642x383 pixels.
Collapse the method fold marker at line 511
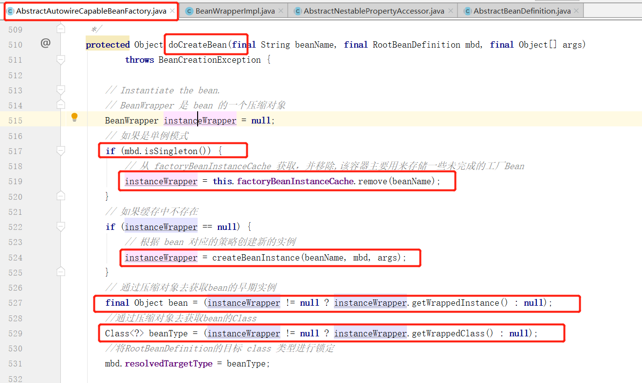60,60
